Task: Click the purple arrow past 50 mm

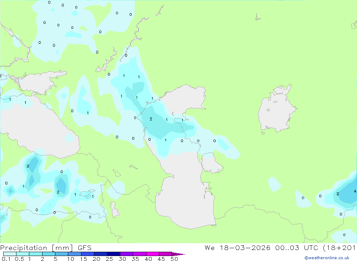Action: coord(178,254)
